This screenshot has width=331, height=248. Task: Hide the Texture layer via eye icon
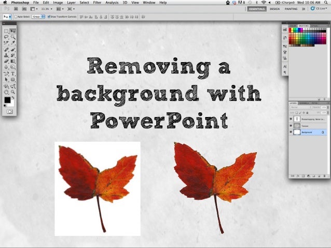pyautogui.click(x=291, y=126)
